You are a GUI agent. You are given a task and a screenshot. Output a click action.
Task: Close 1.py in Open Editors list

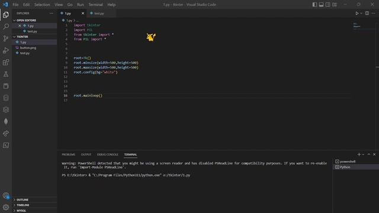pos(20,25)
